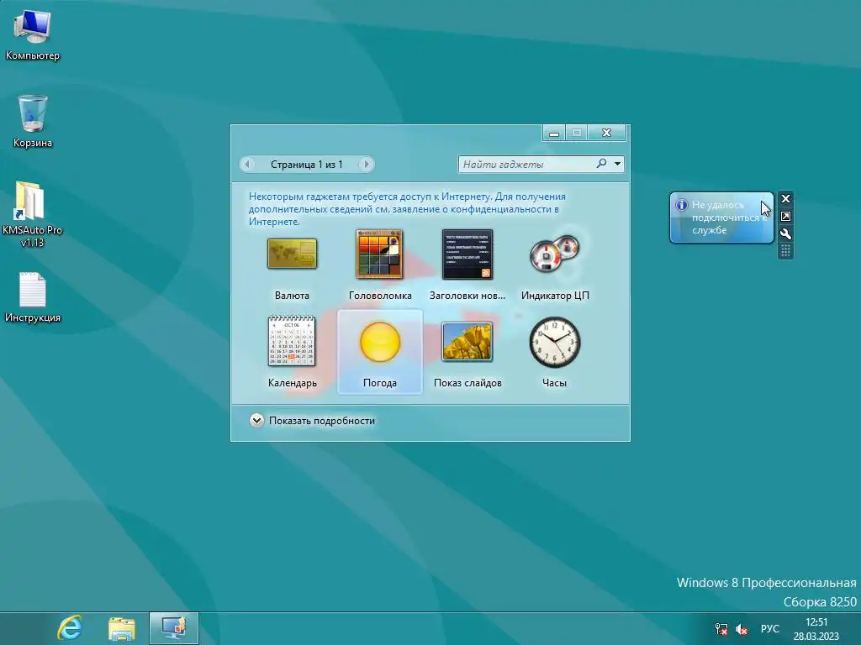Click the Страница 1 из 1 page label
861x645 pixels.
pyautogui.click(x=306, y=164)
